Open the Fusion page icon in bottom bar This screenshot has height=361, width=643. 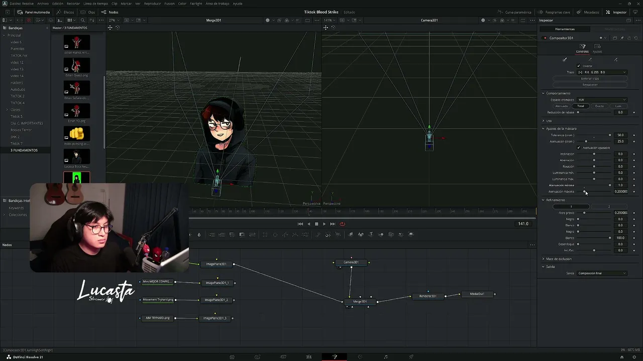335,357
